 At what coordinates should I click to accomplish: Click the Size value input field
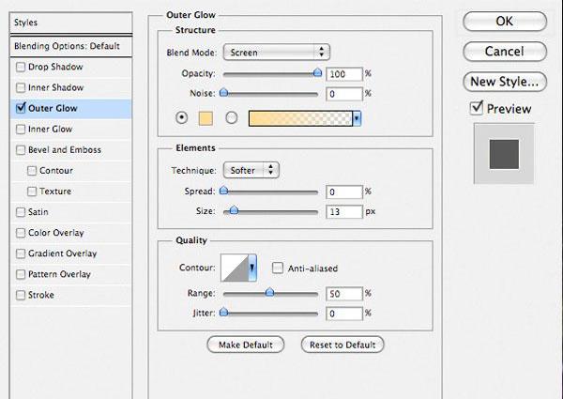tap(344, 211)
